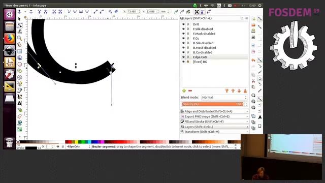The image size is (325, 183).
Task: Make selected segments straight lines
Action: point(95,12)
